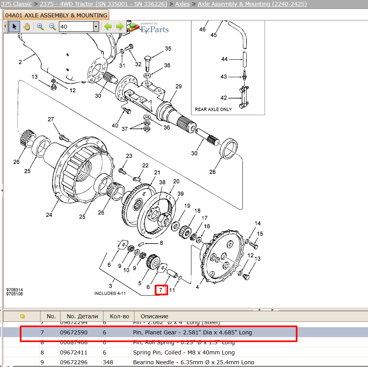Click callout 16 in the diagram
This screenshot has width=368, height=367.
pyautogui.click(x=207, y=226)
